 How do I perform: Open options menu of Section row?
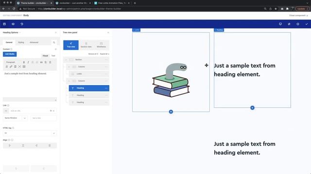106,59
